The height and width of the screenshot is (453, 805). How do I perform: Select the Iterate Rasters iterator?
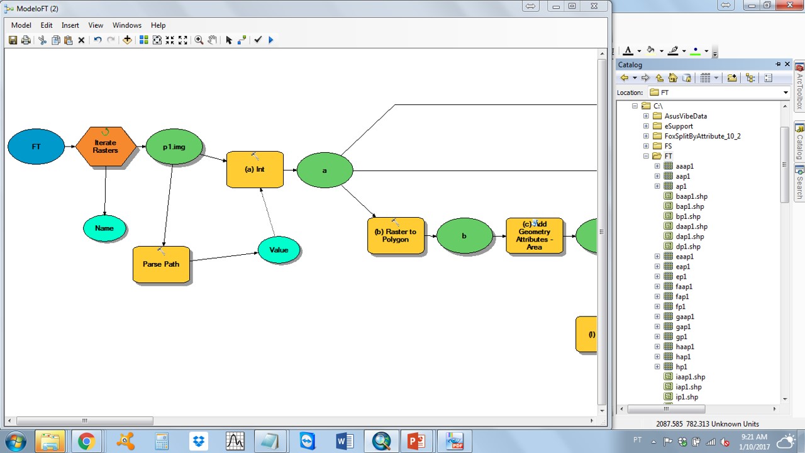pyautogui.click(x=106, y=147)
